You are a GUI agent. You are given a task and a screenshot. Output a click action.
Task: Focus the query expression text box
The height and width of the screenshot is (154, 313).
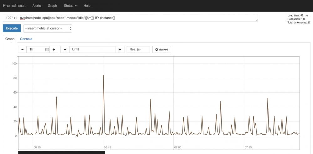click(x=130, y=18)
